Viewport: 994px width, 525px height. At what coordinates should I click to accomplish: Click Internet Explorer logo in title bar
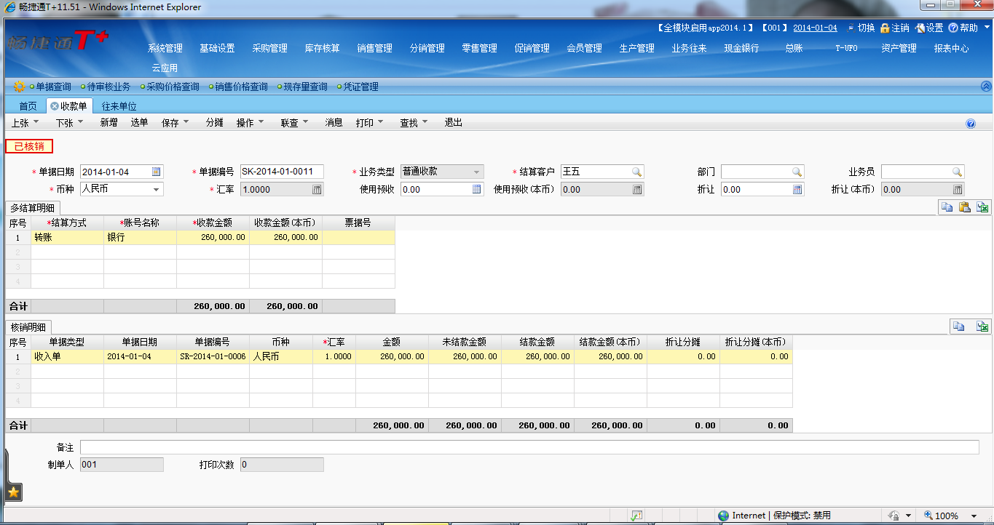coord(9,7)
